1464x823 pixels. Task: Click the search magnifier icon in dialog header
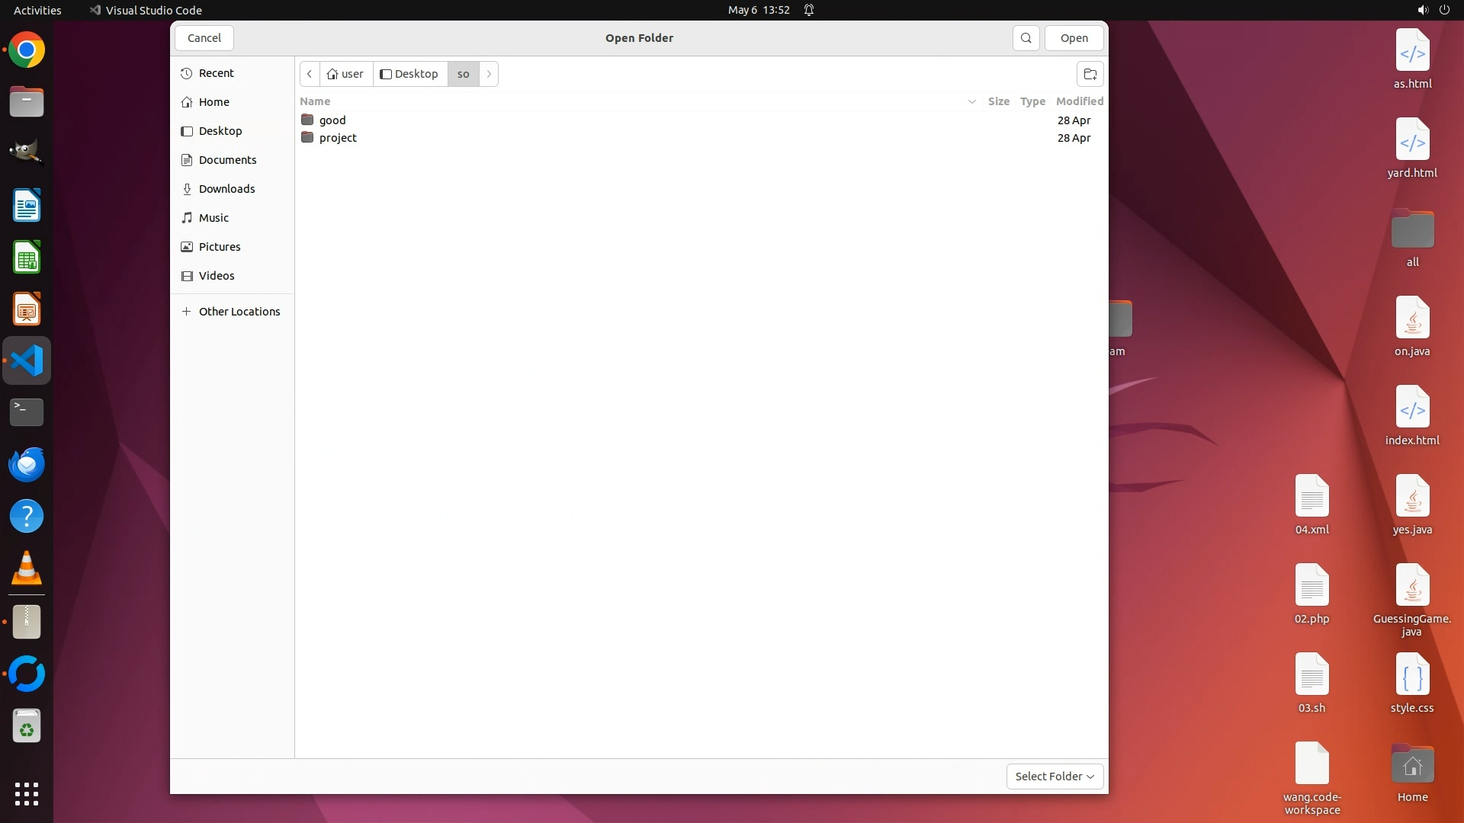[x=1026, y=38]
